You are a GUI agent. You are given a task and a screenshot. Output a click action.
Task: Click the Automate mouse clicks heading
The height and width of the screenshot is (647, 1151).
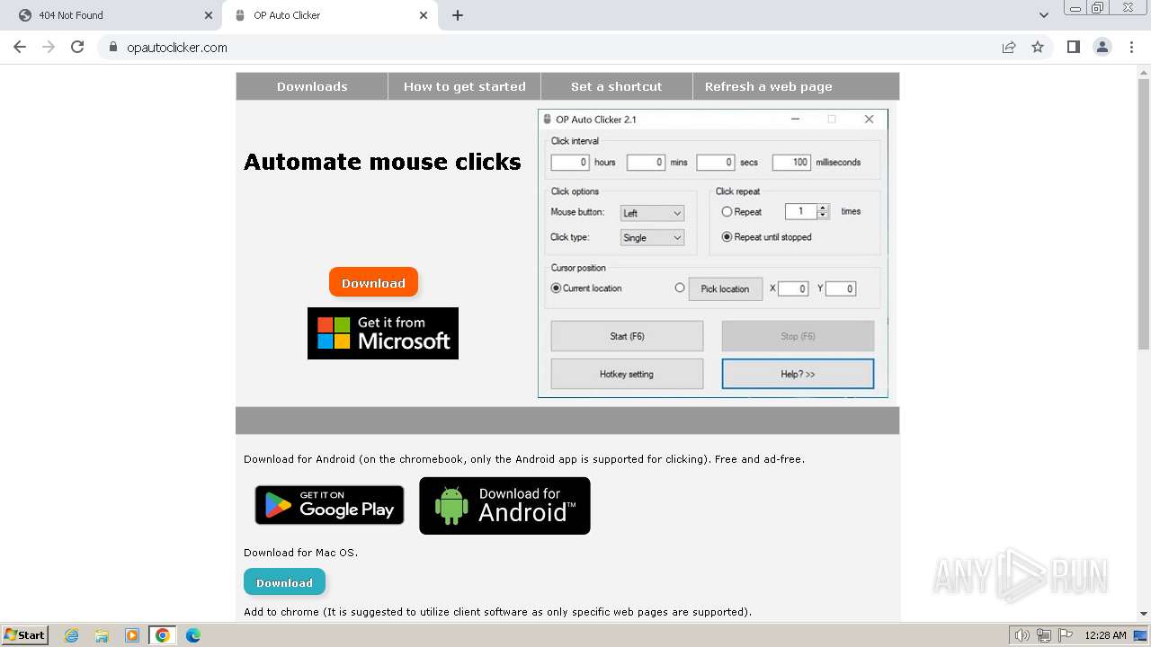pos(382,162)
